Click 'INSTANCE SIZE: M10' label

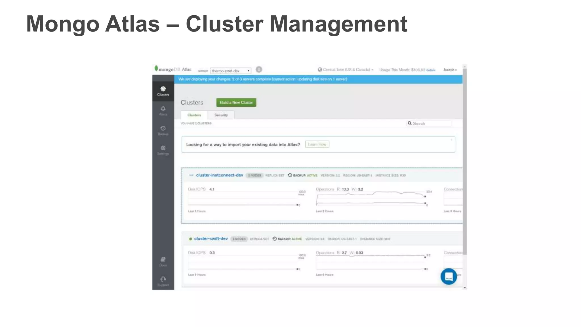coord(375,239)
